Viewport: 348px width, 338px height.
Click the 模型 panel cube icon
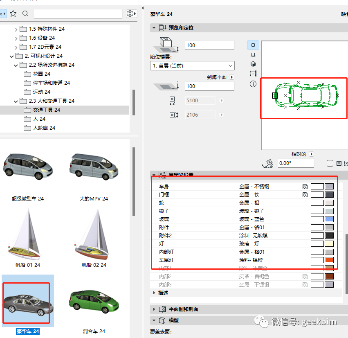point(162,320)
